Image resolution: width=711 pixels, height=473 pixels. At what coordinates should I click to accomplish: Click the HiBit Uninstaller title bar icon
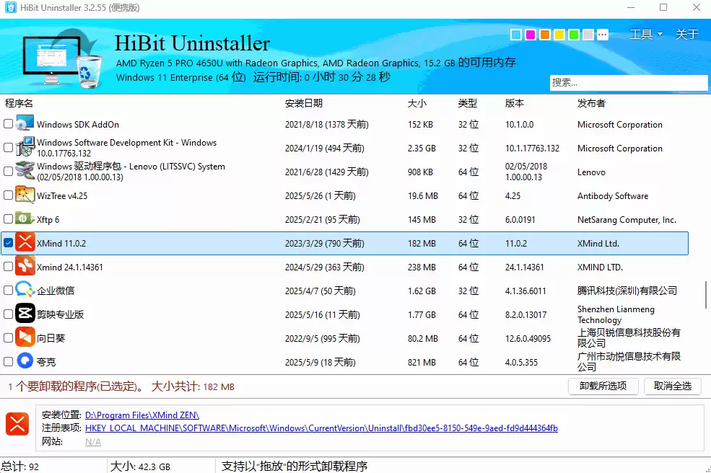(x=10, y=8)
